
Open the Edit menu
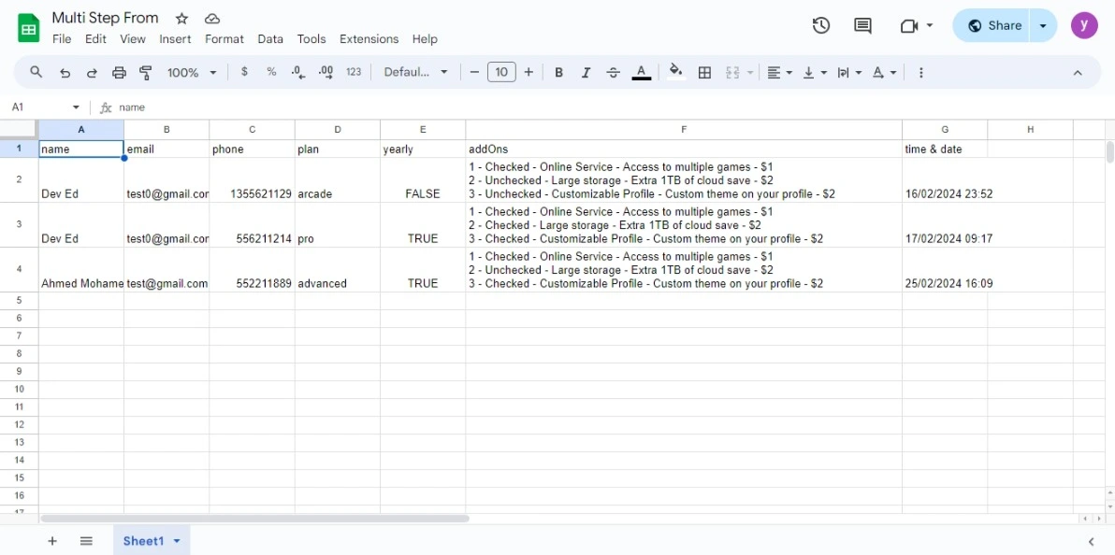[x=95, y=39]
